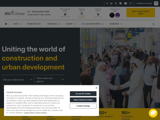Screen dimensions: 160x120
Task: Click the 23 - 26 November 2026 date text
Action: (x=38, y=11)
